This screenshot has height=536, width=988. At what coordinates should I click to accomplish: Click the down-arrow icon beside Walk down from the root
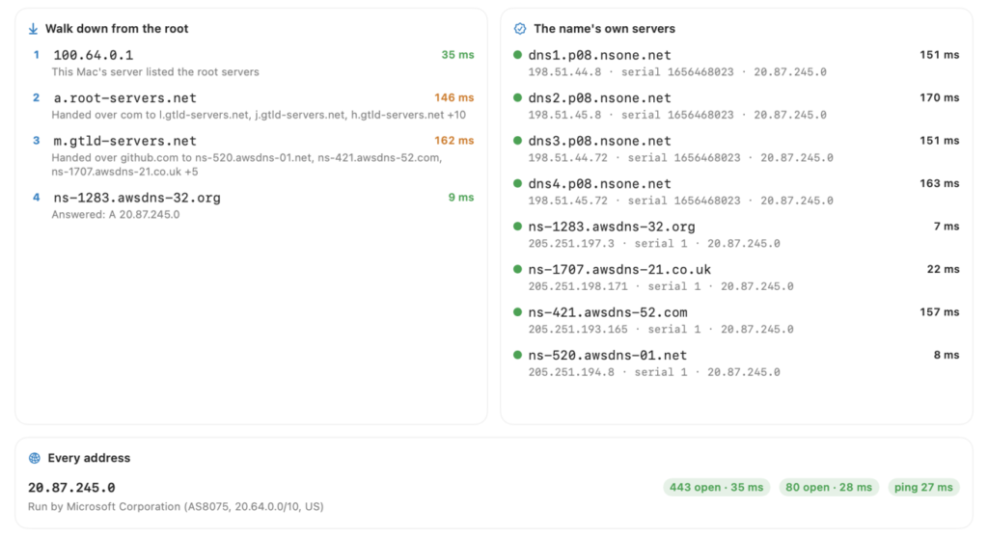(33, 29)
